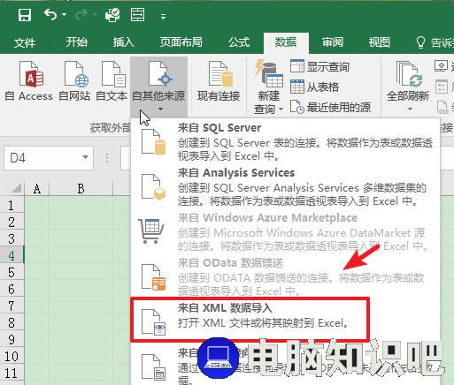Screen dimensions: 454x385
Task: Click the properties icon right of 全部刷新
Action: pos(442,87)
